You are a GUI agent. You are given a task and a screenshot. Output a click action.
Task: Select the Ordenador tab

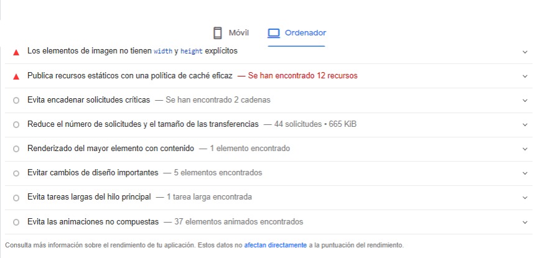[297, 33]
